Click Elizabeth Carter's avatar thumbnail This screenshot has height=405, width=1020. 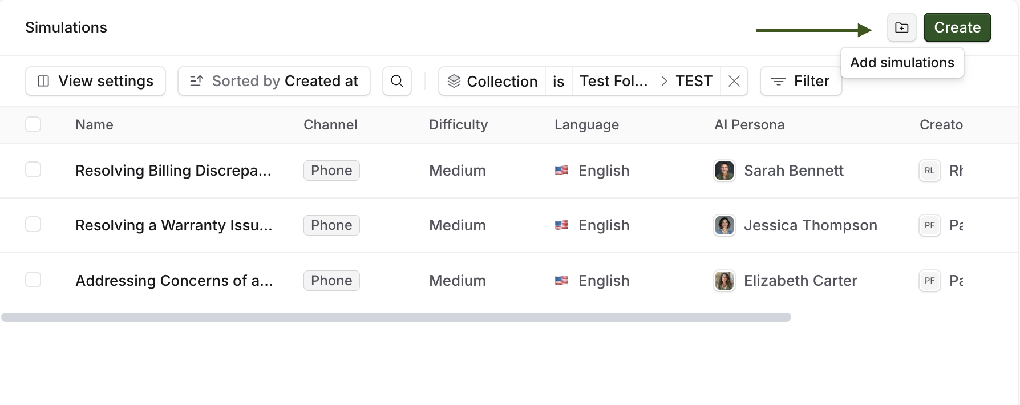[724, 281]
